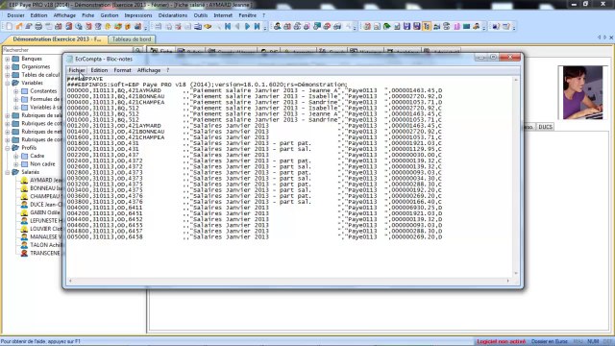Click the EcrCompta notepad title bar icon
This screenshot has width=615, height=346.
(x=70, y=59)
